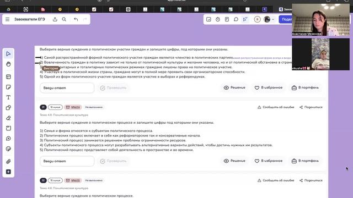The height and width of the screenshot is (198, 353).
Task: Click the round participant avatar with letter
Action: [258, 19]
